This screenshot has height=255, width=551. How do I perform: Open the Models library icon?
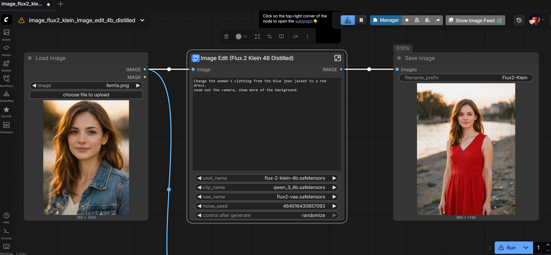coord(6,66)
